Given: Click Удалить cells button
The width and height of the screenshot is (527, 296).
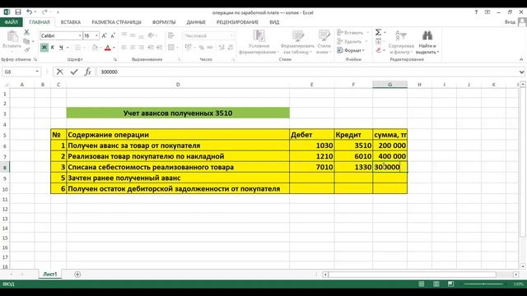Looking at the screenshot, I should click(352, 41).
